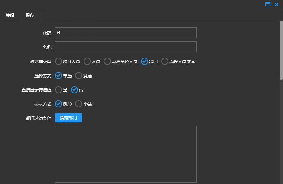Click the 代码 input field
This screenshot has height=184, width=283.
[125, 33]
